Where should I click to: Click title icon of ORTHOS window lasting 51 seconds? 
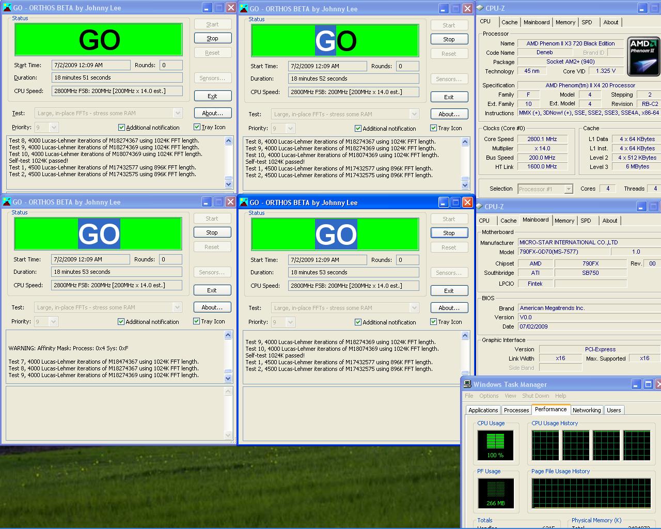[x=7, y=8]
